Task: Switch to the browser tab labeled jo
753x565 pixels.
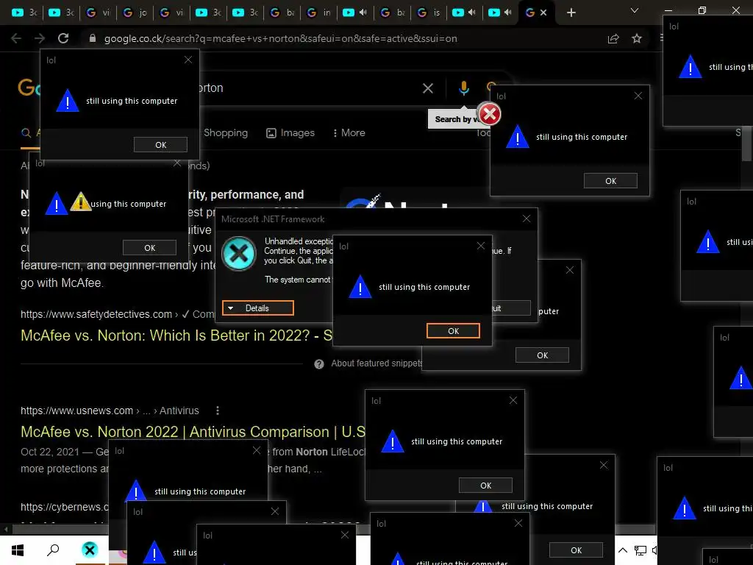Action: (135, 13)
